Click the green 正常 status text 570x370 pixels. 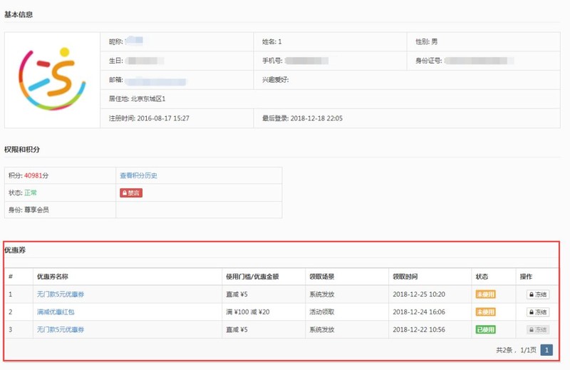31,192
